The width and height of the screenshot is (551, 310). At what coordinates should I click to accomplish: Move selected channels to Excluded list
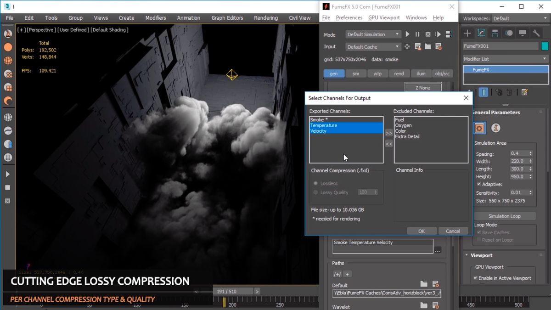pos(388,133)
